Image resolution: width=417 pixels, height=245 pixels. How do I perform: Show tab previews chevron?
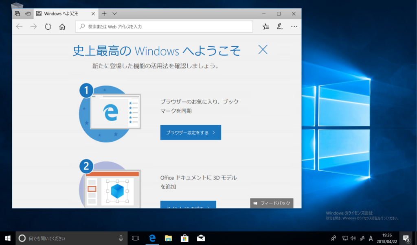click(114, 13)
